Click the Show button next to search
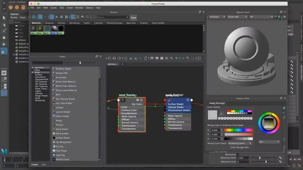The width and height of the screenshot is (303, 170). coord(134,17)
